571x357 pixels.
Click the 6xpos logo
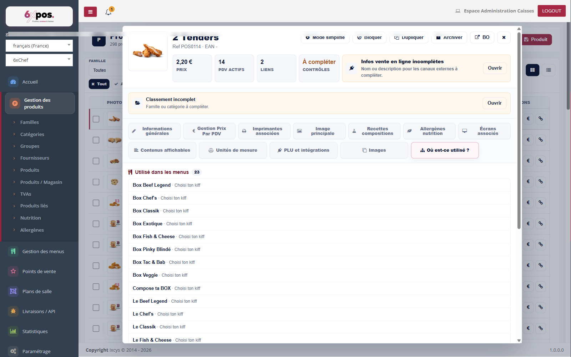(39, 16)
